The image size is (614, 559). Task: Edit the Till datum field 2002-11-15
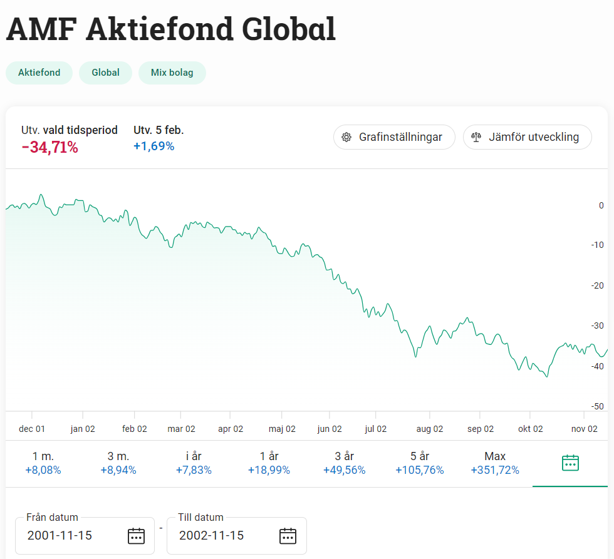[221, 536]
